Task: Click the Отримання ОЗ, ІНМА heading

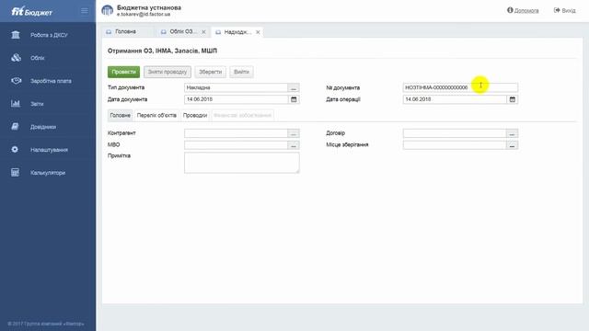Action: (162, 51)
